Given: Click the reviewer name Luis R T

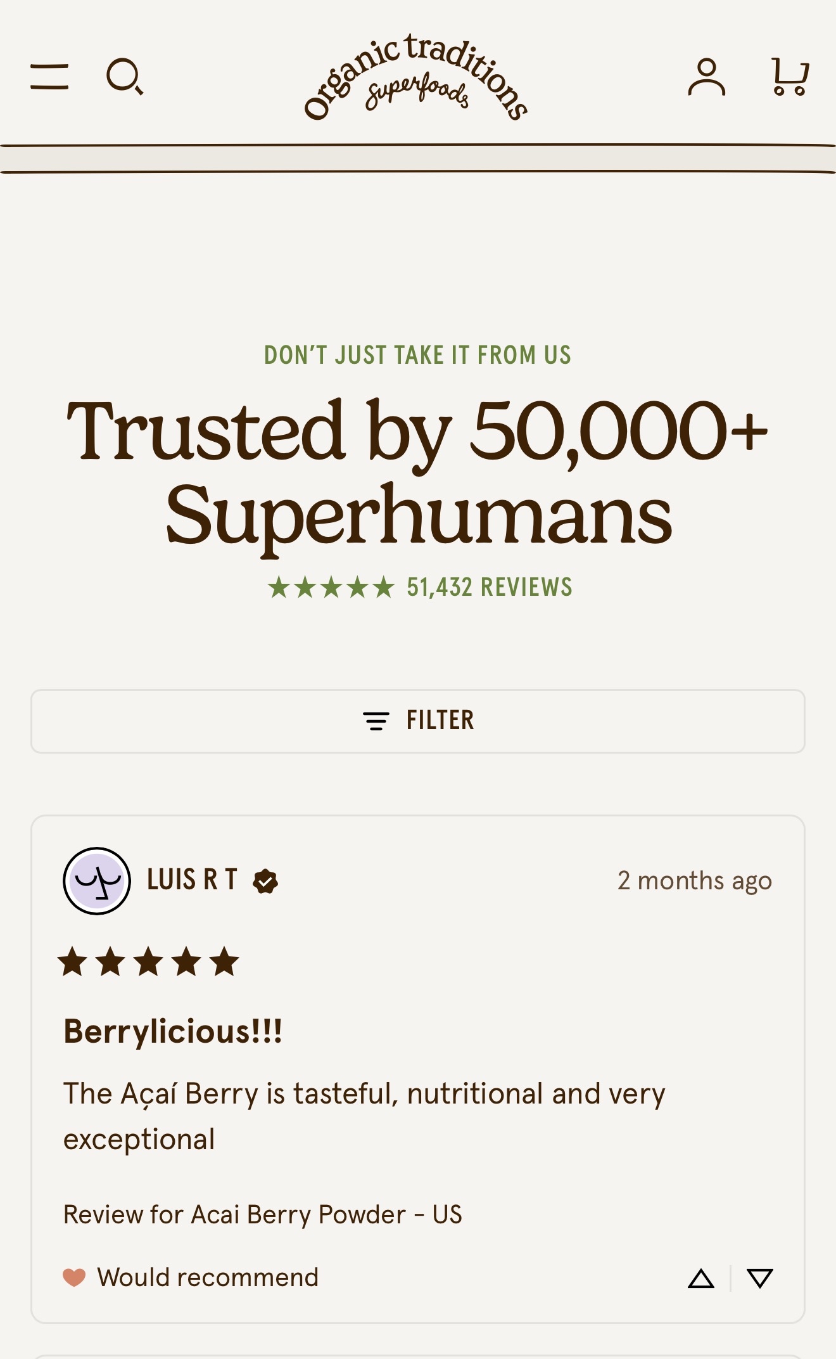Looking at the screenshot, I should click(x=192, y=880).
